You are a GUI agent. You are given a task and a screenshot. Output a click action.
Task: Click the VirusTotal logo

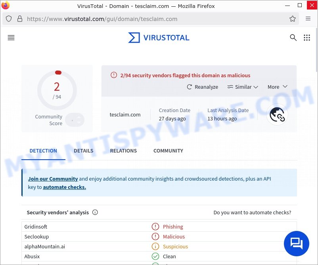[159, 38]
